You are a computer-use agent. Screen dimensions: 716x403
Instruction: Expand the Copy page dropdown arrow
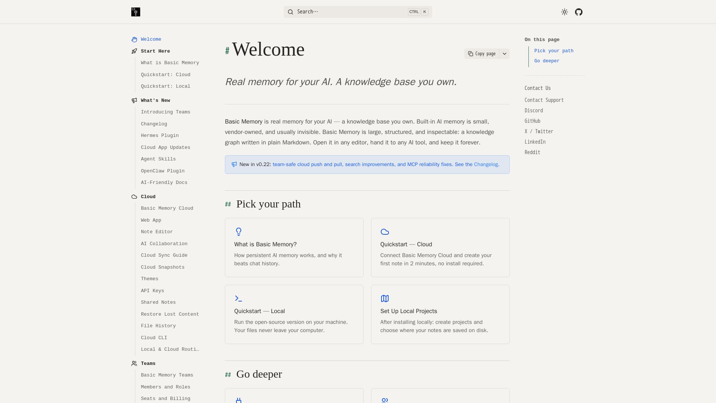point(505,54)
